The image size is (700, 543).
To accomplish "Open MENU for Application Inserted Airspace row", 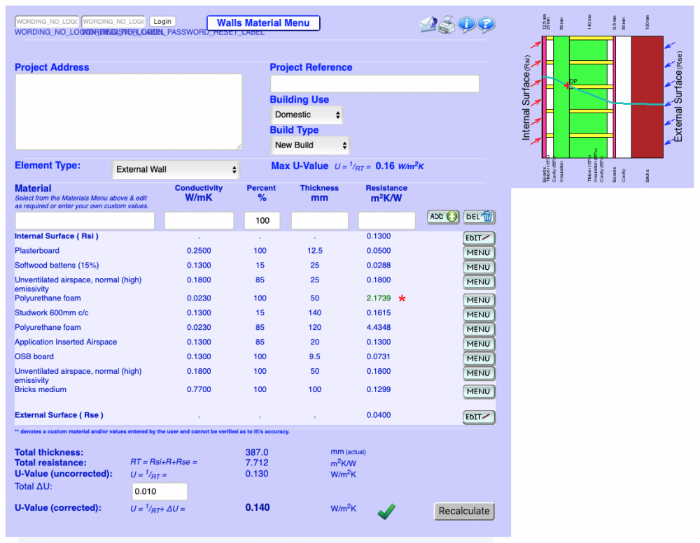I will [479, 344].
